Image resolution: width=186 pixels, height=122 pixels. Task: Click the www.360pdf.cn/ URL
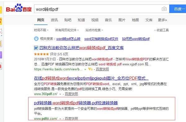coord(46,94)
